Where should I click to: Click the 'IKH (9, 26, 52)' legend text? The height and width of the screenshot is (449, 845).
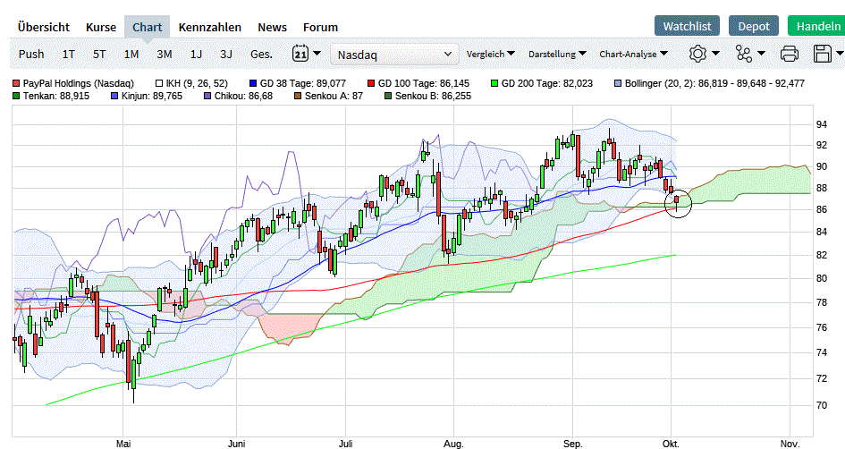tap(197, 83)
